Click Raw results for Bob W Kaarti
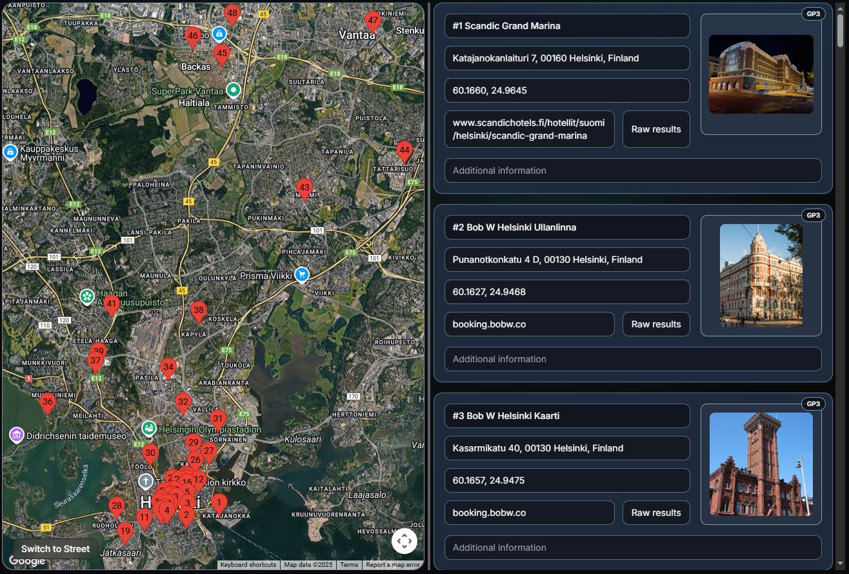Image resolution: width=849 pixels, height=574 pixels. (655, 513)
